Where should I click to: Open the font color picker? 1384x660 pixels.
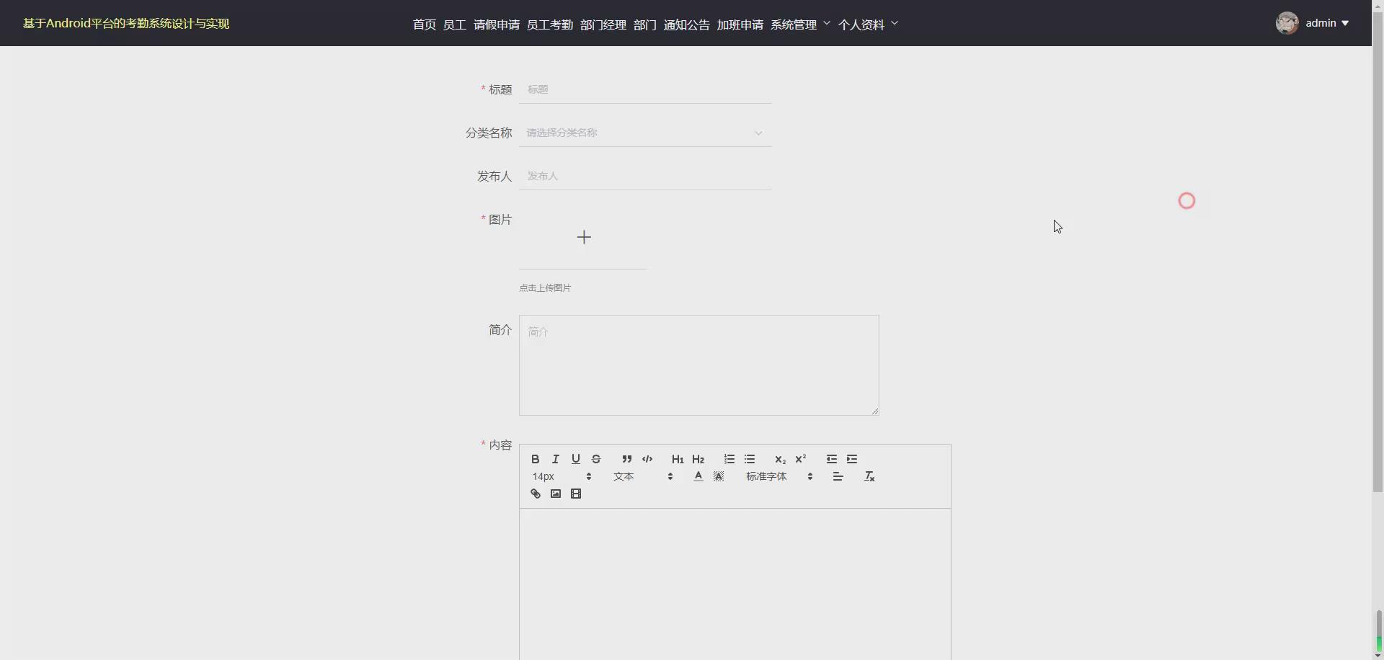[x=698, y=476]
